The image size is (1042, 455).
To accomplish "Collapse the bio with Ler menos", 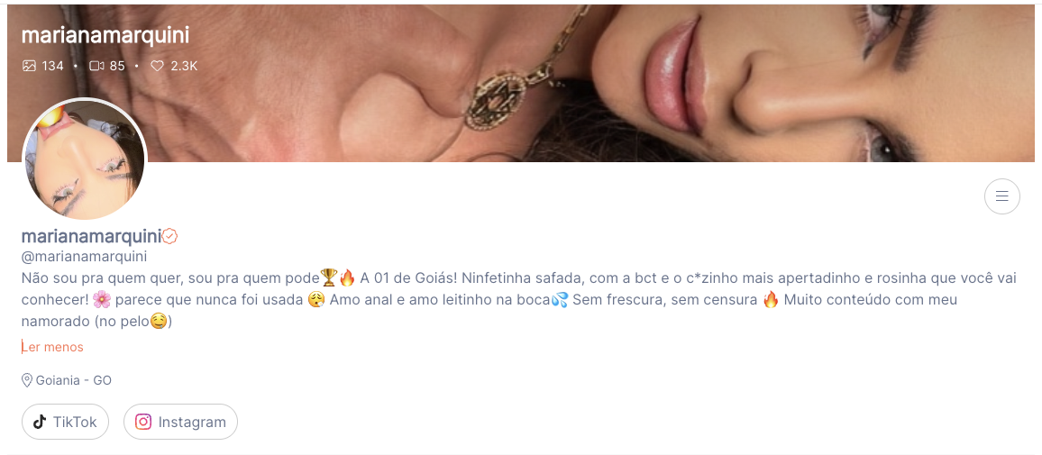I will pyautogui.click(x=52, y=348).
